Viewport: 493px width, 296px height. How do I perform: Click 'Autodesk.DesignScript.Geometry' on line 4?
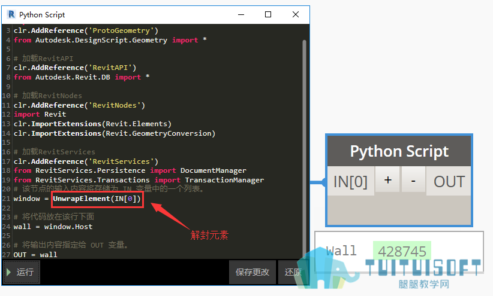click(x=101, y=40)
